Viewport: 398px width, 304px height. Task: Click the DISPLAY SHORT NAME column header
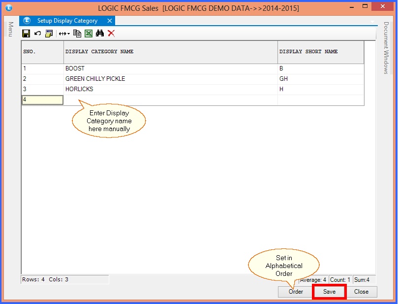(x=321, y=52)
